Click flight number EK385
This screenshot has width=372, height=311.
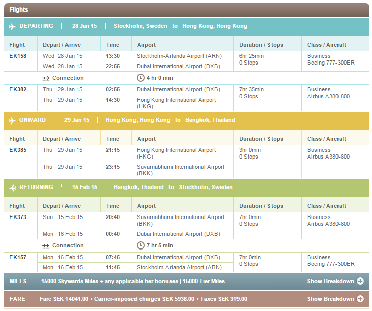[x=18, y=150]
